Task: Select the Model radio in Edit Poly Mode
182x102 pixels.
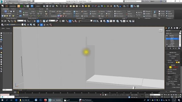Action: (167, 54)
